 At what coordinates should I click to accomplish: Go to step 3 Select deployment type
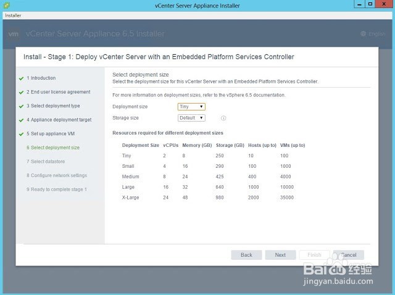pos(53,106)
